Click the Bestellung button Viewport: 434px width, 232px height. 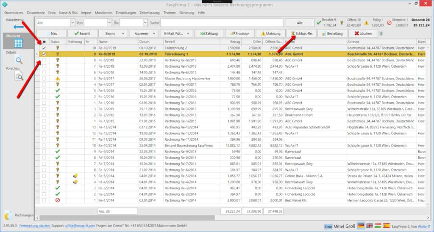point(332,34)
